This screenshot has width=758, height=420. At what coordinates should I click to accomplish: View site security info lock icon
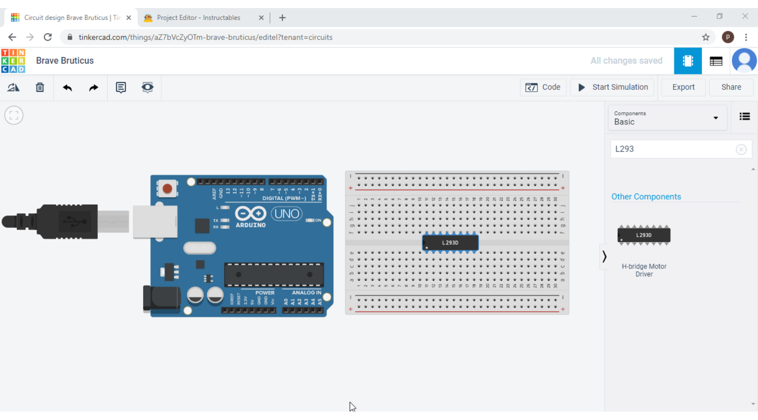[x=70, y=37]
